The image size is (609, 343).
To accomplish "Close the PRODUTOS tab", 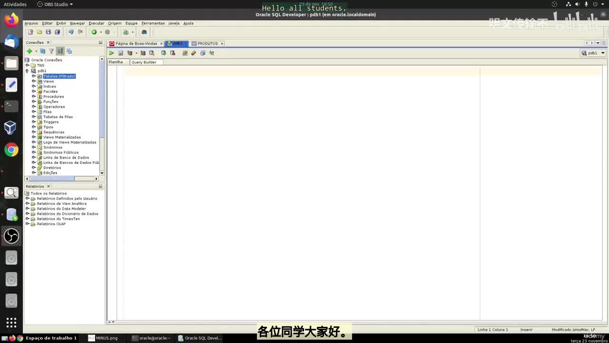I will point(222,43).
